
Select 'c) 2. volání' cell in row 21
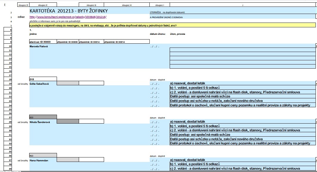click(x=243, y=92)
